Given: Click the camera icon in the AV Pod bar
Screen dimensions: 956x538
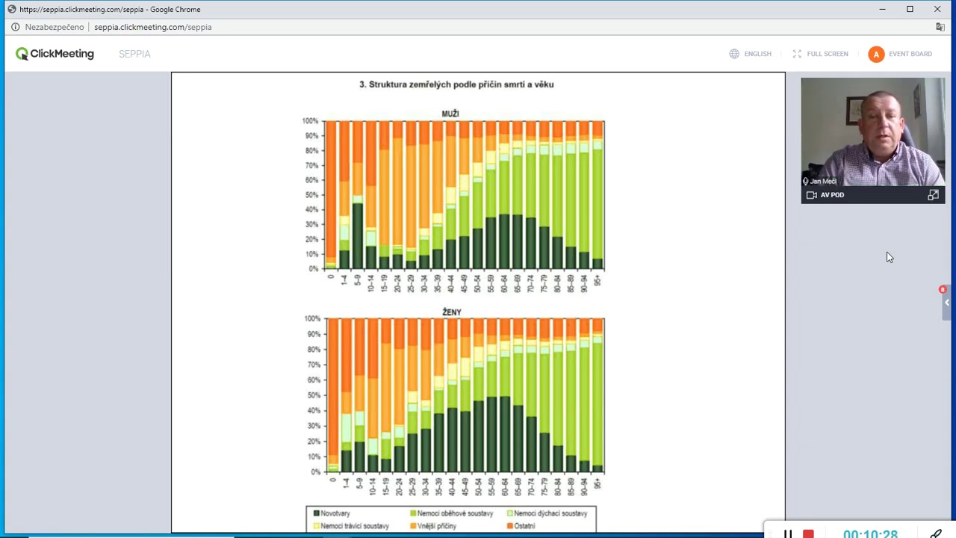Looking at the screenshot, I should tap(812, 195).
